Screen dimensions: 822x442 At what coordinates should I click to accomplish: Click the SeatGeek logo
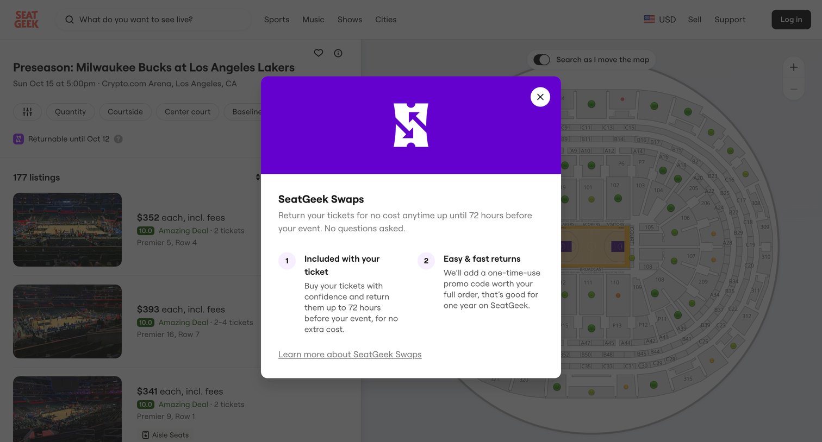(26, 20)
